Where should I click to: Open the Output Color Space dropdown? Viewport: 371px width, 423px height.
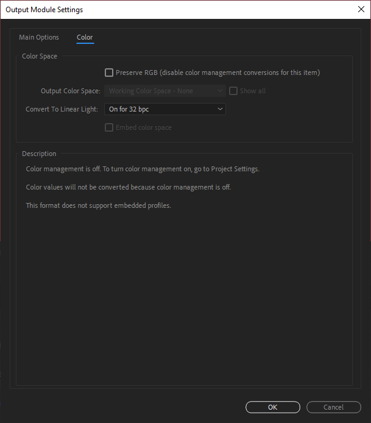click(x=164, y=91)
